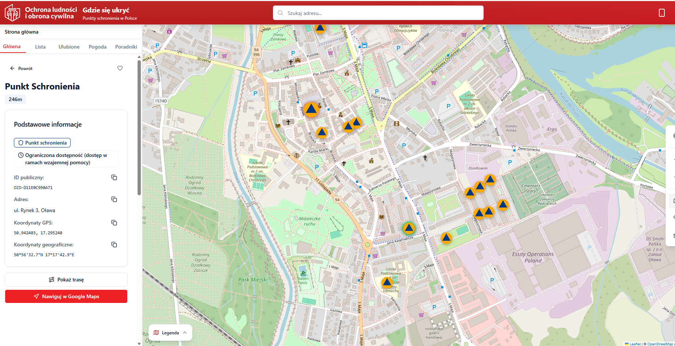Copy the address ul. Rynek 3
The image size is (675, 346).
(114, 199)
